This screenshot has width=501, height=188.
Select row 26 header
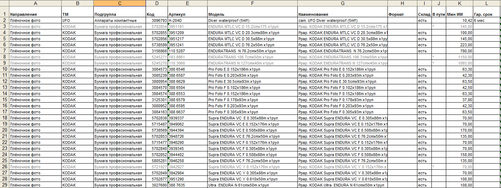(x=5, y=166)
